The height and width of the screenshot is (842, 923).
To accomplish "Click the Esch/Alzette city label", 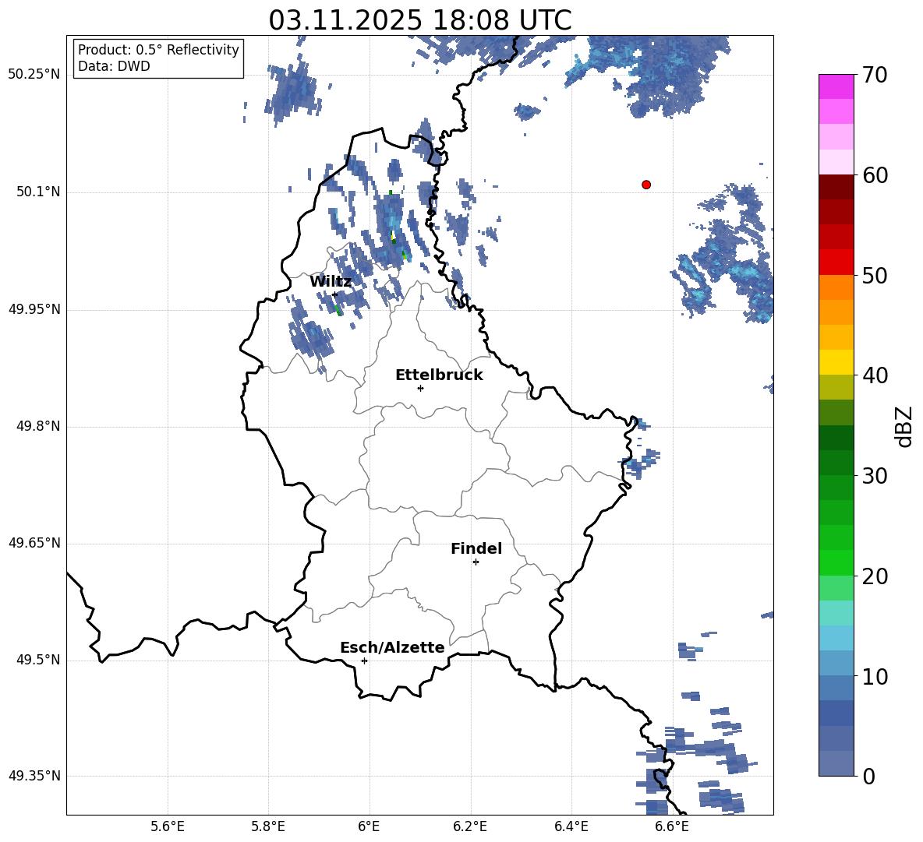I will coord(392,647).
